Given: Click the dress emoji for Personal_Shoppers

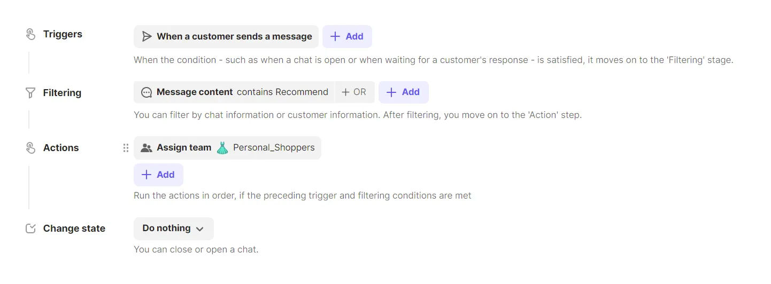Looking at the screenshot, I should click(222, 148).
